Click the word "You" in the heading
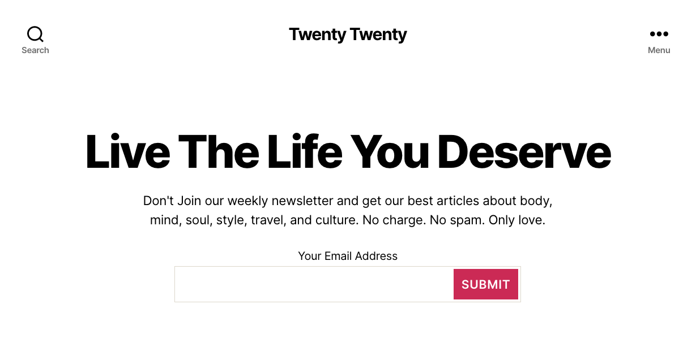Screen dimensions: 696x339 tap(389, 151)
